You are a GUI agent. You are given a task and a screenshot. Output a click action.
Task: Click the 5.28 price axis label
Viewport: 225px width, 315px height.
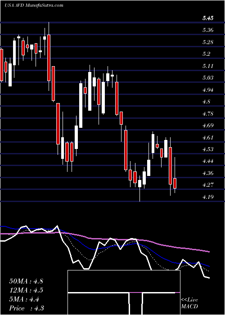[208, 42]
